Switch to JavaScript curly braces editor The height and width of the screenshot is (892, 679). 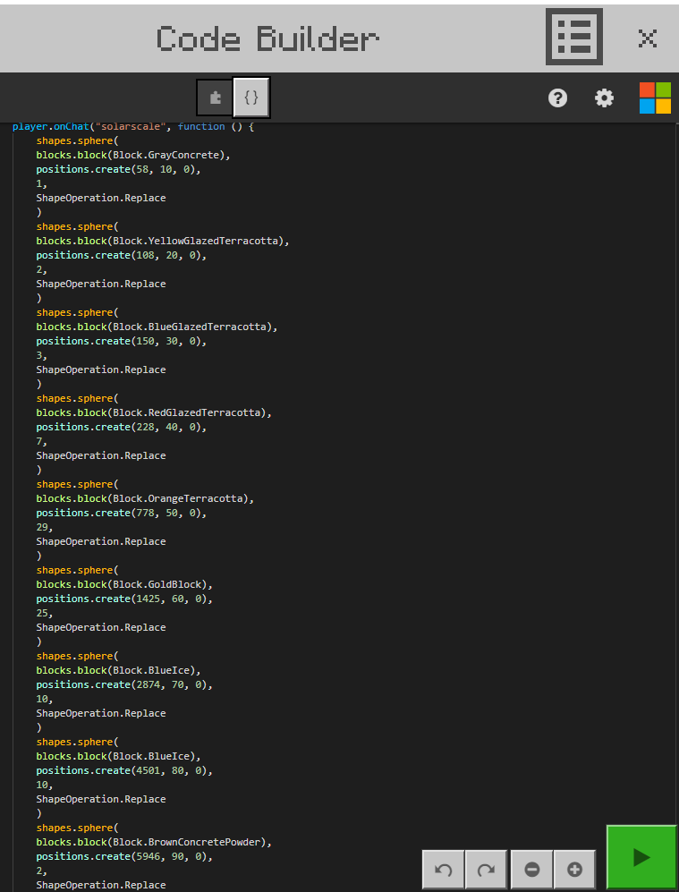pyautogui.click(x=251, y=98)
